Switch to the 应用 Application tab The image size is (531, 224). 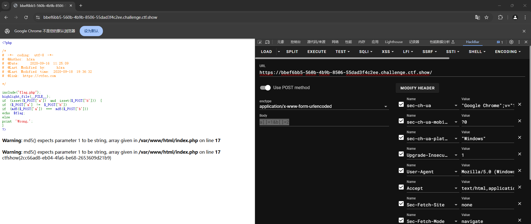(375, 42)
